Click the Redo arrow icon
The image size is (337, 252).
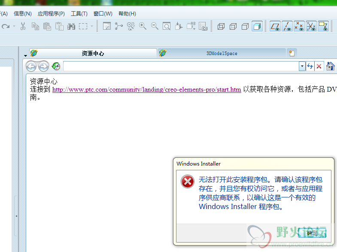pyautogui.click(x=6, y=26)
